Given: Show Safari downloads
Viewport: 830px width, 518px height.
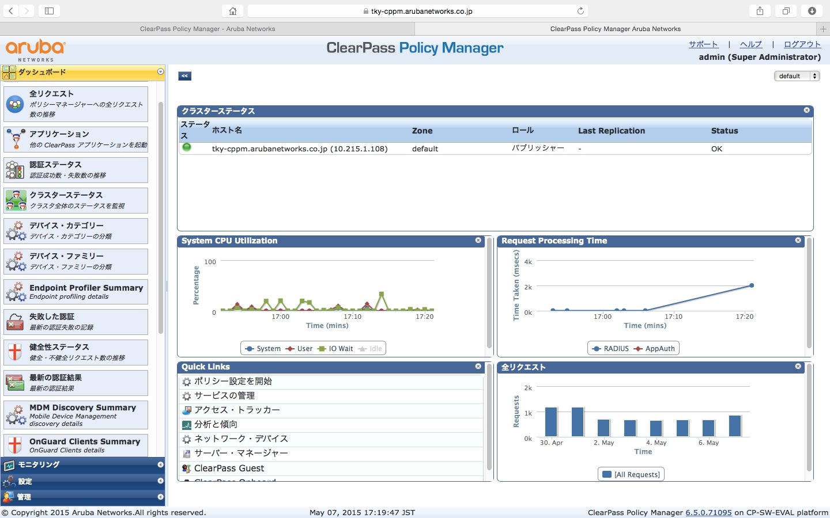Looking at the screenshot, I should (812, 11).
